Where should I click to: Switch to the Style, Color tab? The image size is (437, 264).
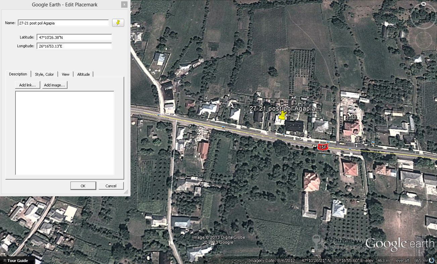point(44,74)
